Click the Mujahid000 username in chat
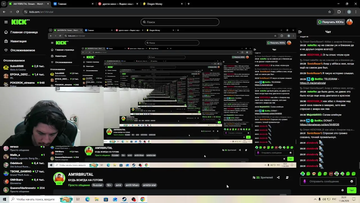Screen dimensions: 360x203 [x=314, y=115]
